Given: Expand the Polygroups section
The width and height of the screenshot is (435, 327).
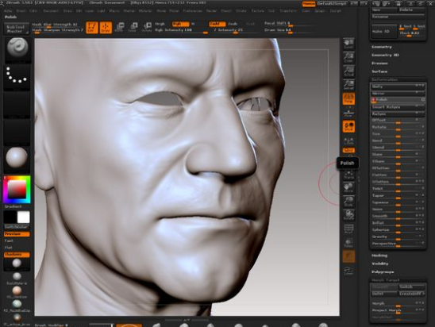Looking at the screenshot, I should click(383, 271).
